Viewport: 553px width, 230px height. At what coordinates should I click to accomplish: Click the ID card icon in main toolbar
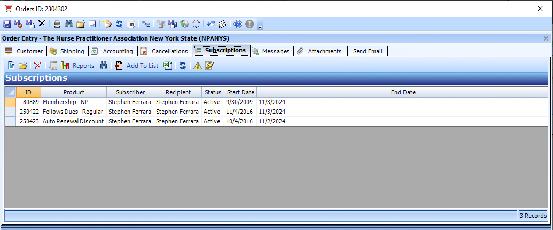131,24
